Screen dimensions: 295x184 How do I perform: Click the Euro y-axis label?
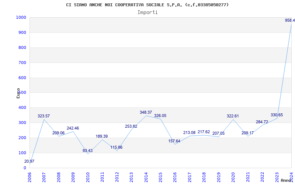[x=18, y=93]
